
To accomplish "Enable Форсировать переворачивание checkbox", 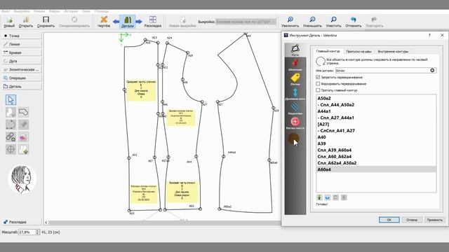I will [x=318, y=84].
